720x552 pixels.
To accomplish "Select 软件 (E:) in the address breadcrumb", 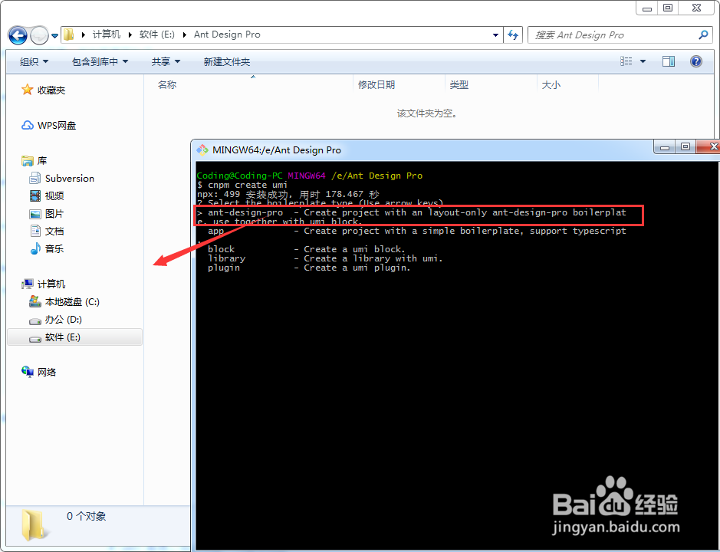I will pos(157,34).
